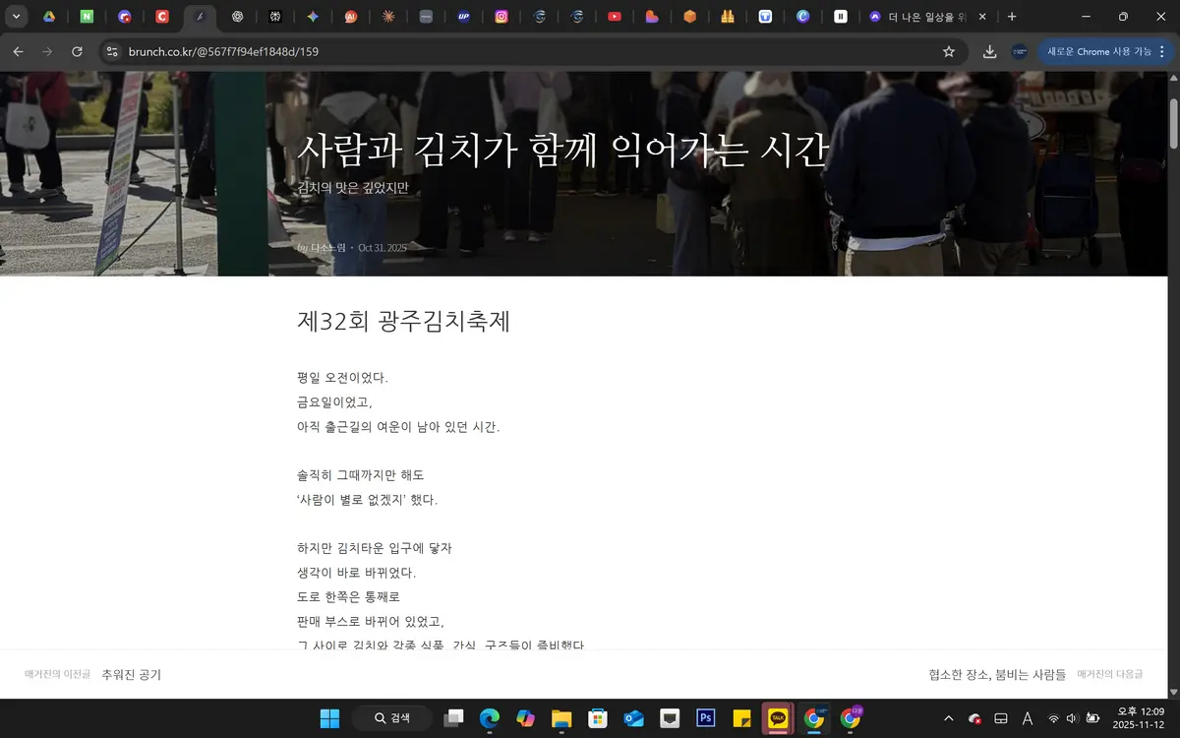Expand the tab search dropdown
Screen dimensions: 1180x738
pyautogui.click(x=16, y=17)
